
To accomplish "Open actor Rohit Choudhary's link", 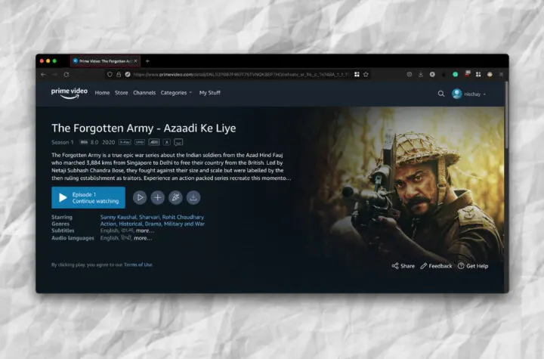I will (184, 217).
